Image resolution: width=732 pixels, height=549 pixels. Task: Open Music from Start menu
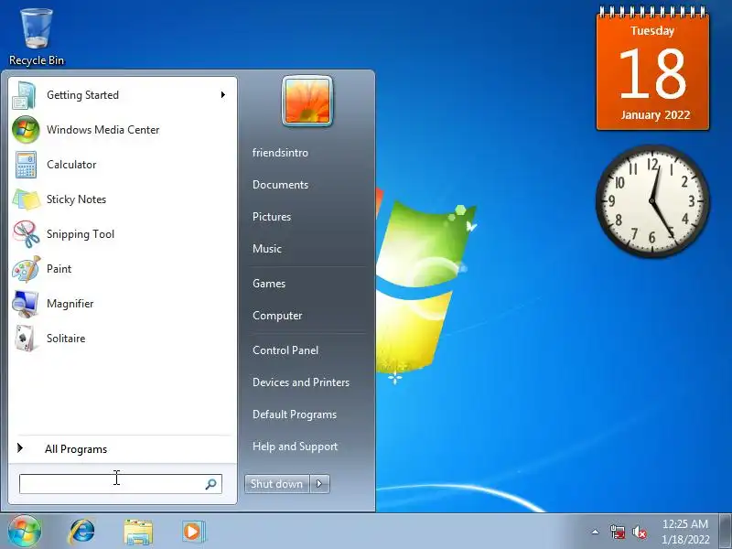[267, 249]
